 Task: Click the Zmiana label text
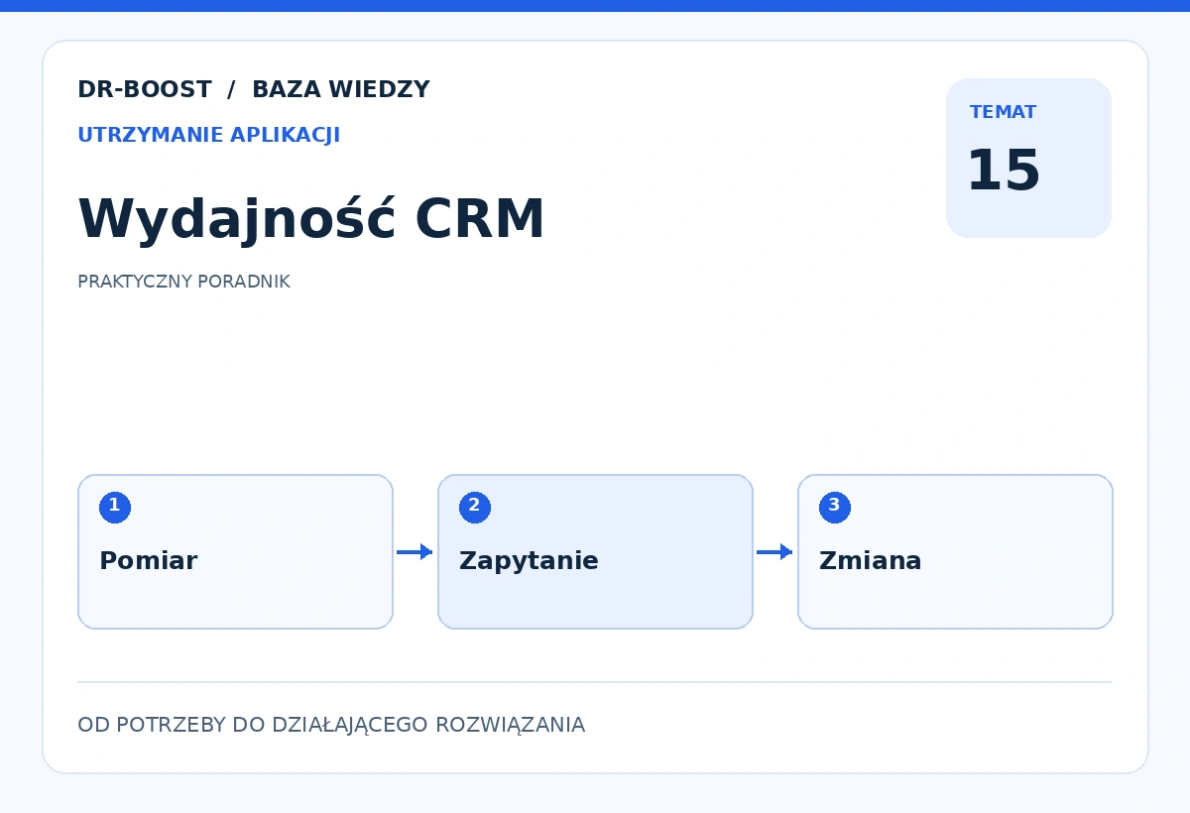(x=871, y=561)
